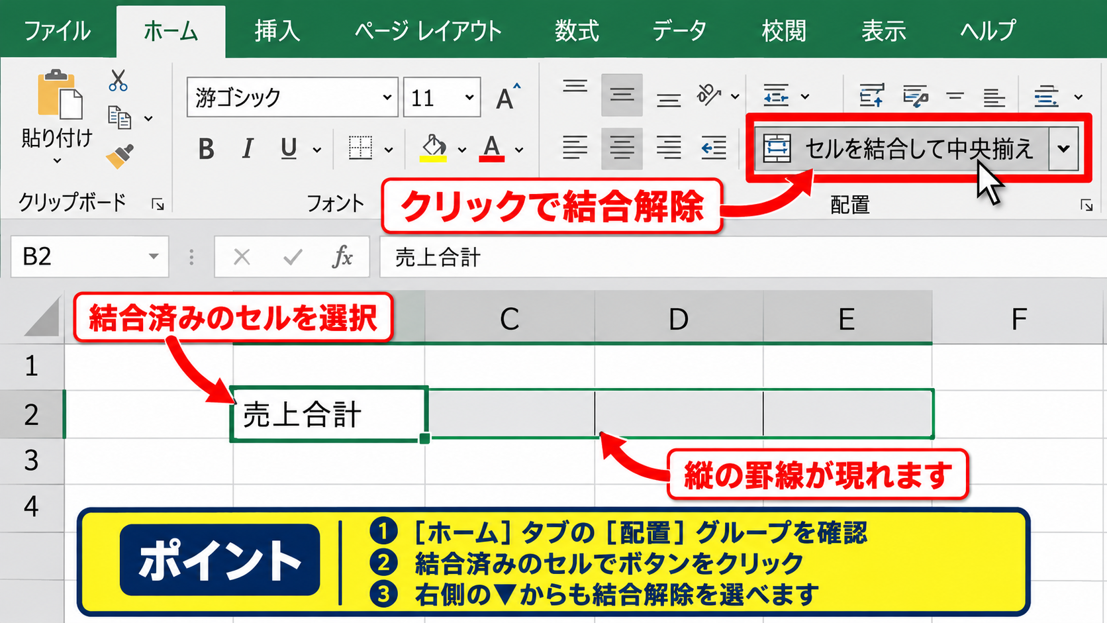1107x623 pixels.
Task: Open the paste options arrow under 貼り付け
Action: tap(57, 161)
